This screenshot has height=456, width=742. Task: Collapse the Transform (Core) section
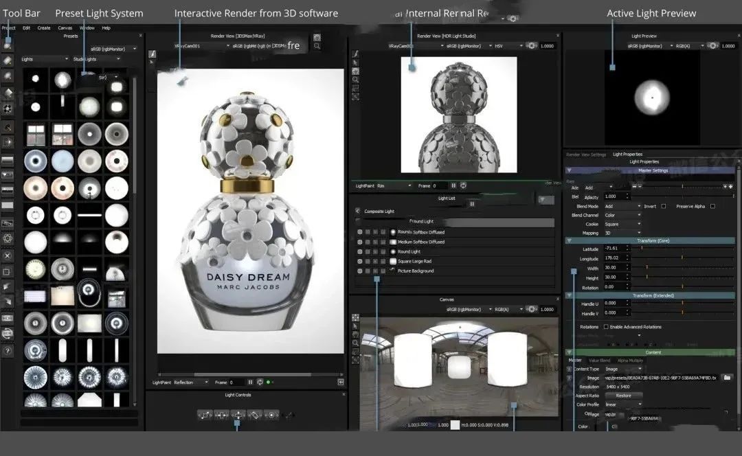pyautogui.click(x=569, y=240)
